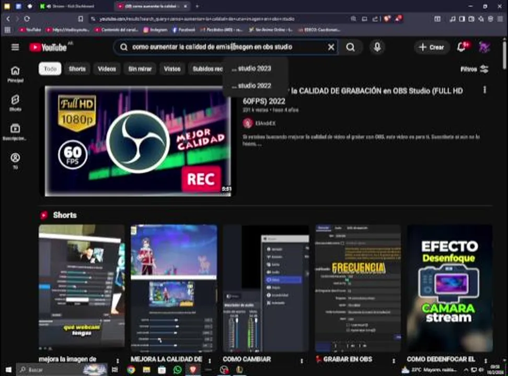Open the taskbar weather widget
Screen dimensions: 508x376
click(430, 370)
